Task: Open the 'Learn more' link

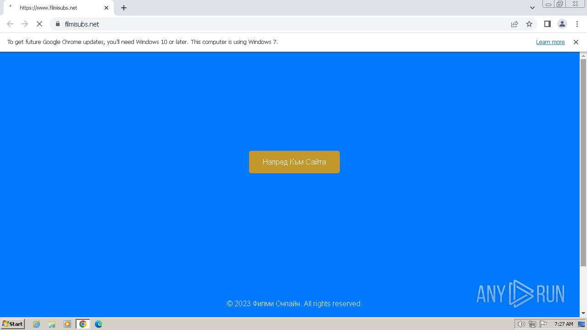Action: [550, 42]
